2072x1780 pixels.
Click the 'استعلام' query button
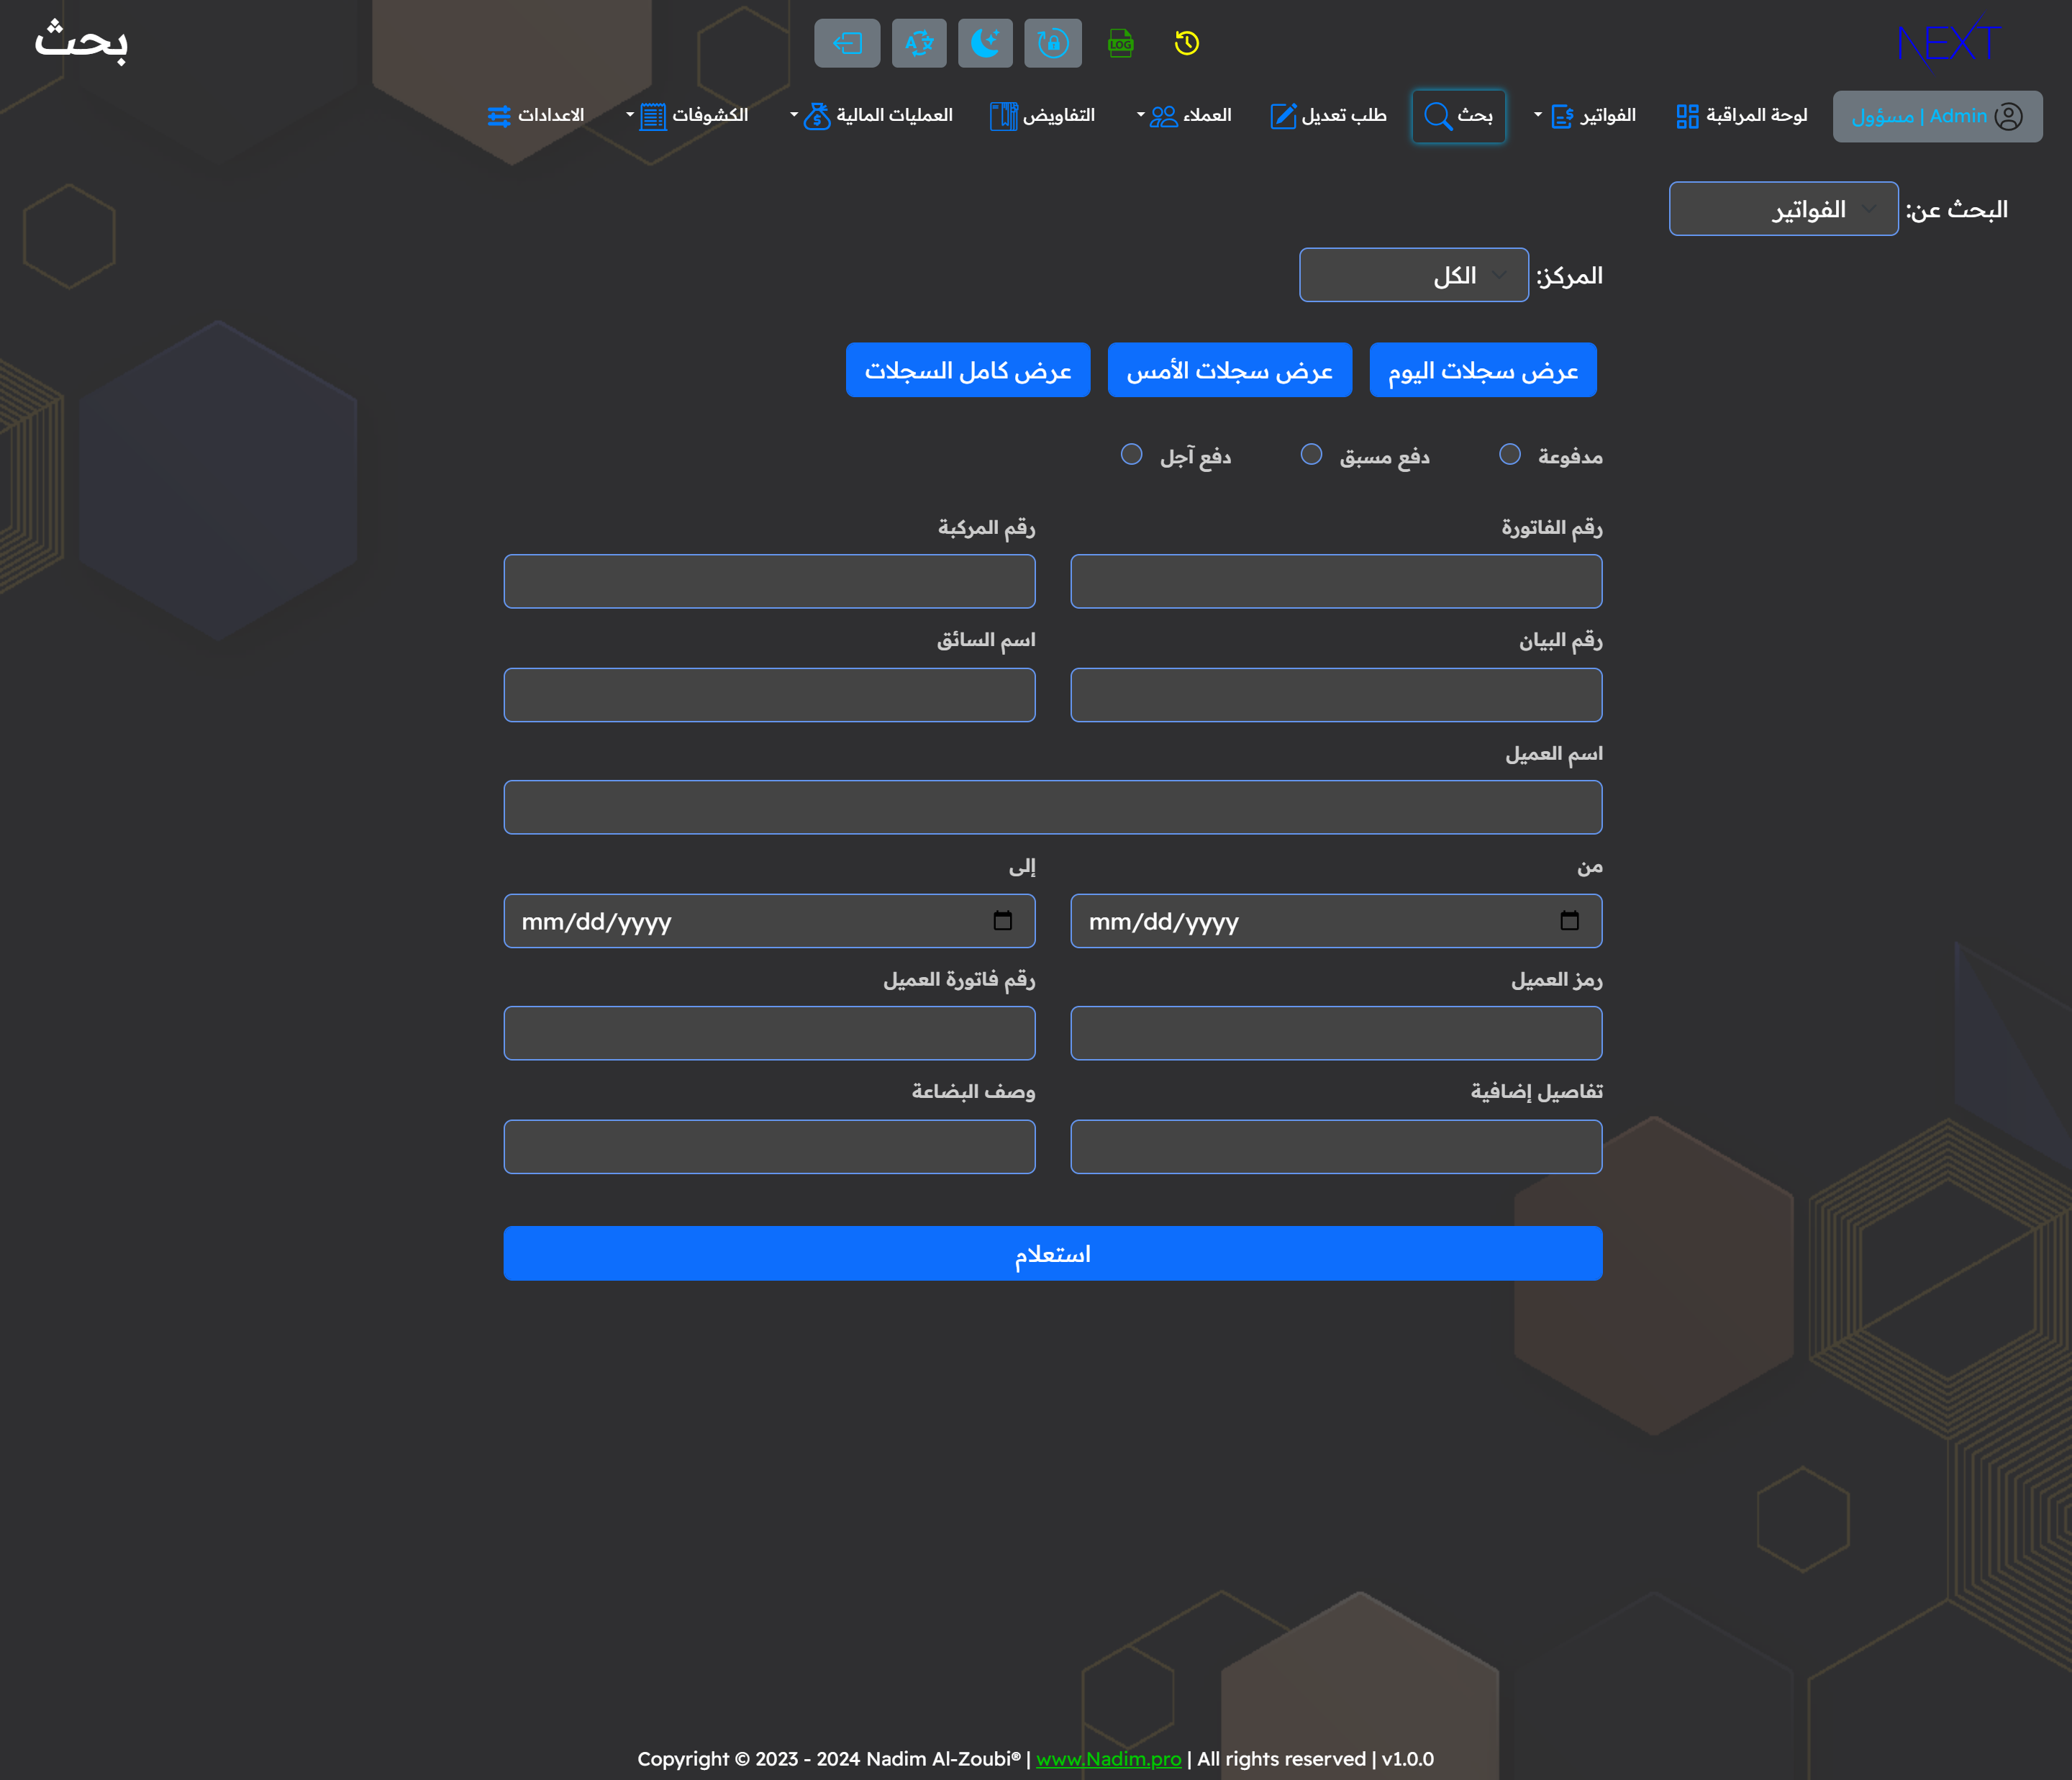[x=1052, y=1253]
